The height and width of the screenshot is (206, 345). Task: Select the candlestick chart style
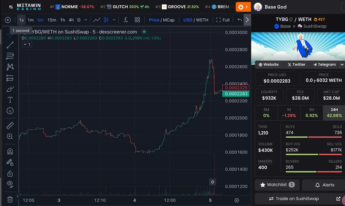(x=106, y=20)
